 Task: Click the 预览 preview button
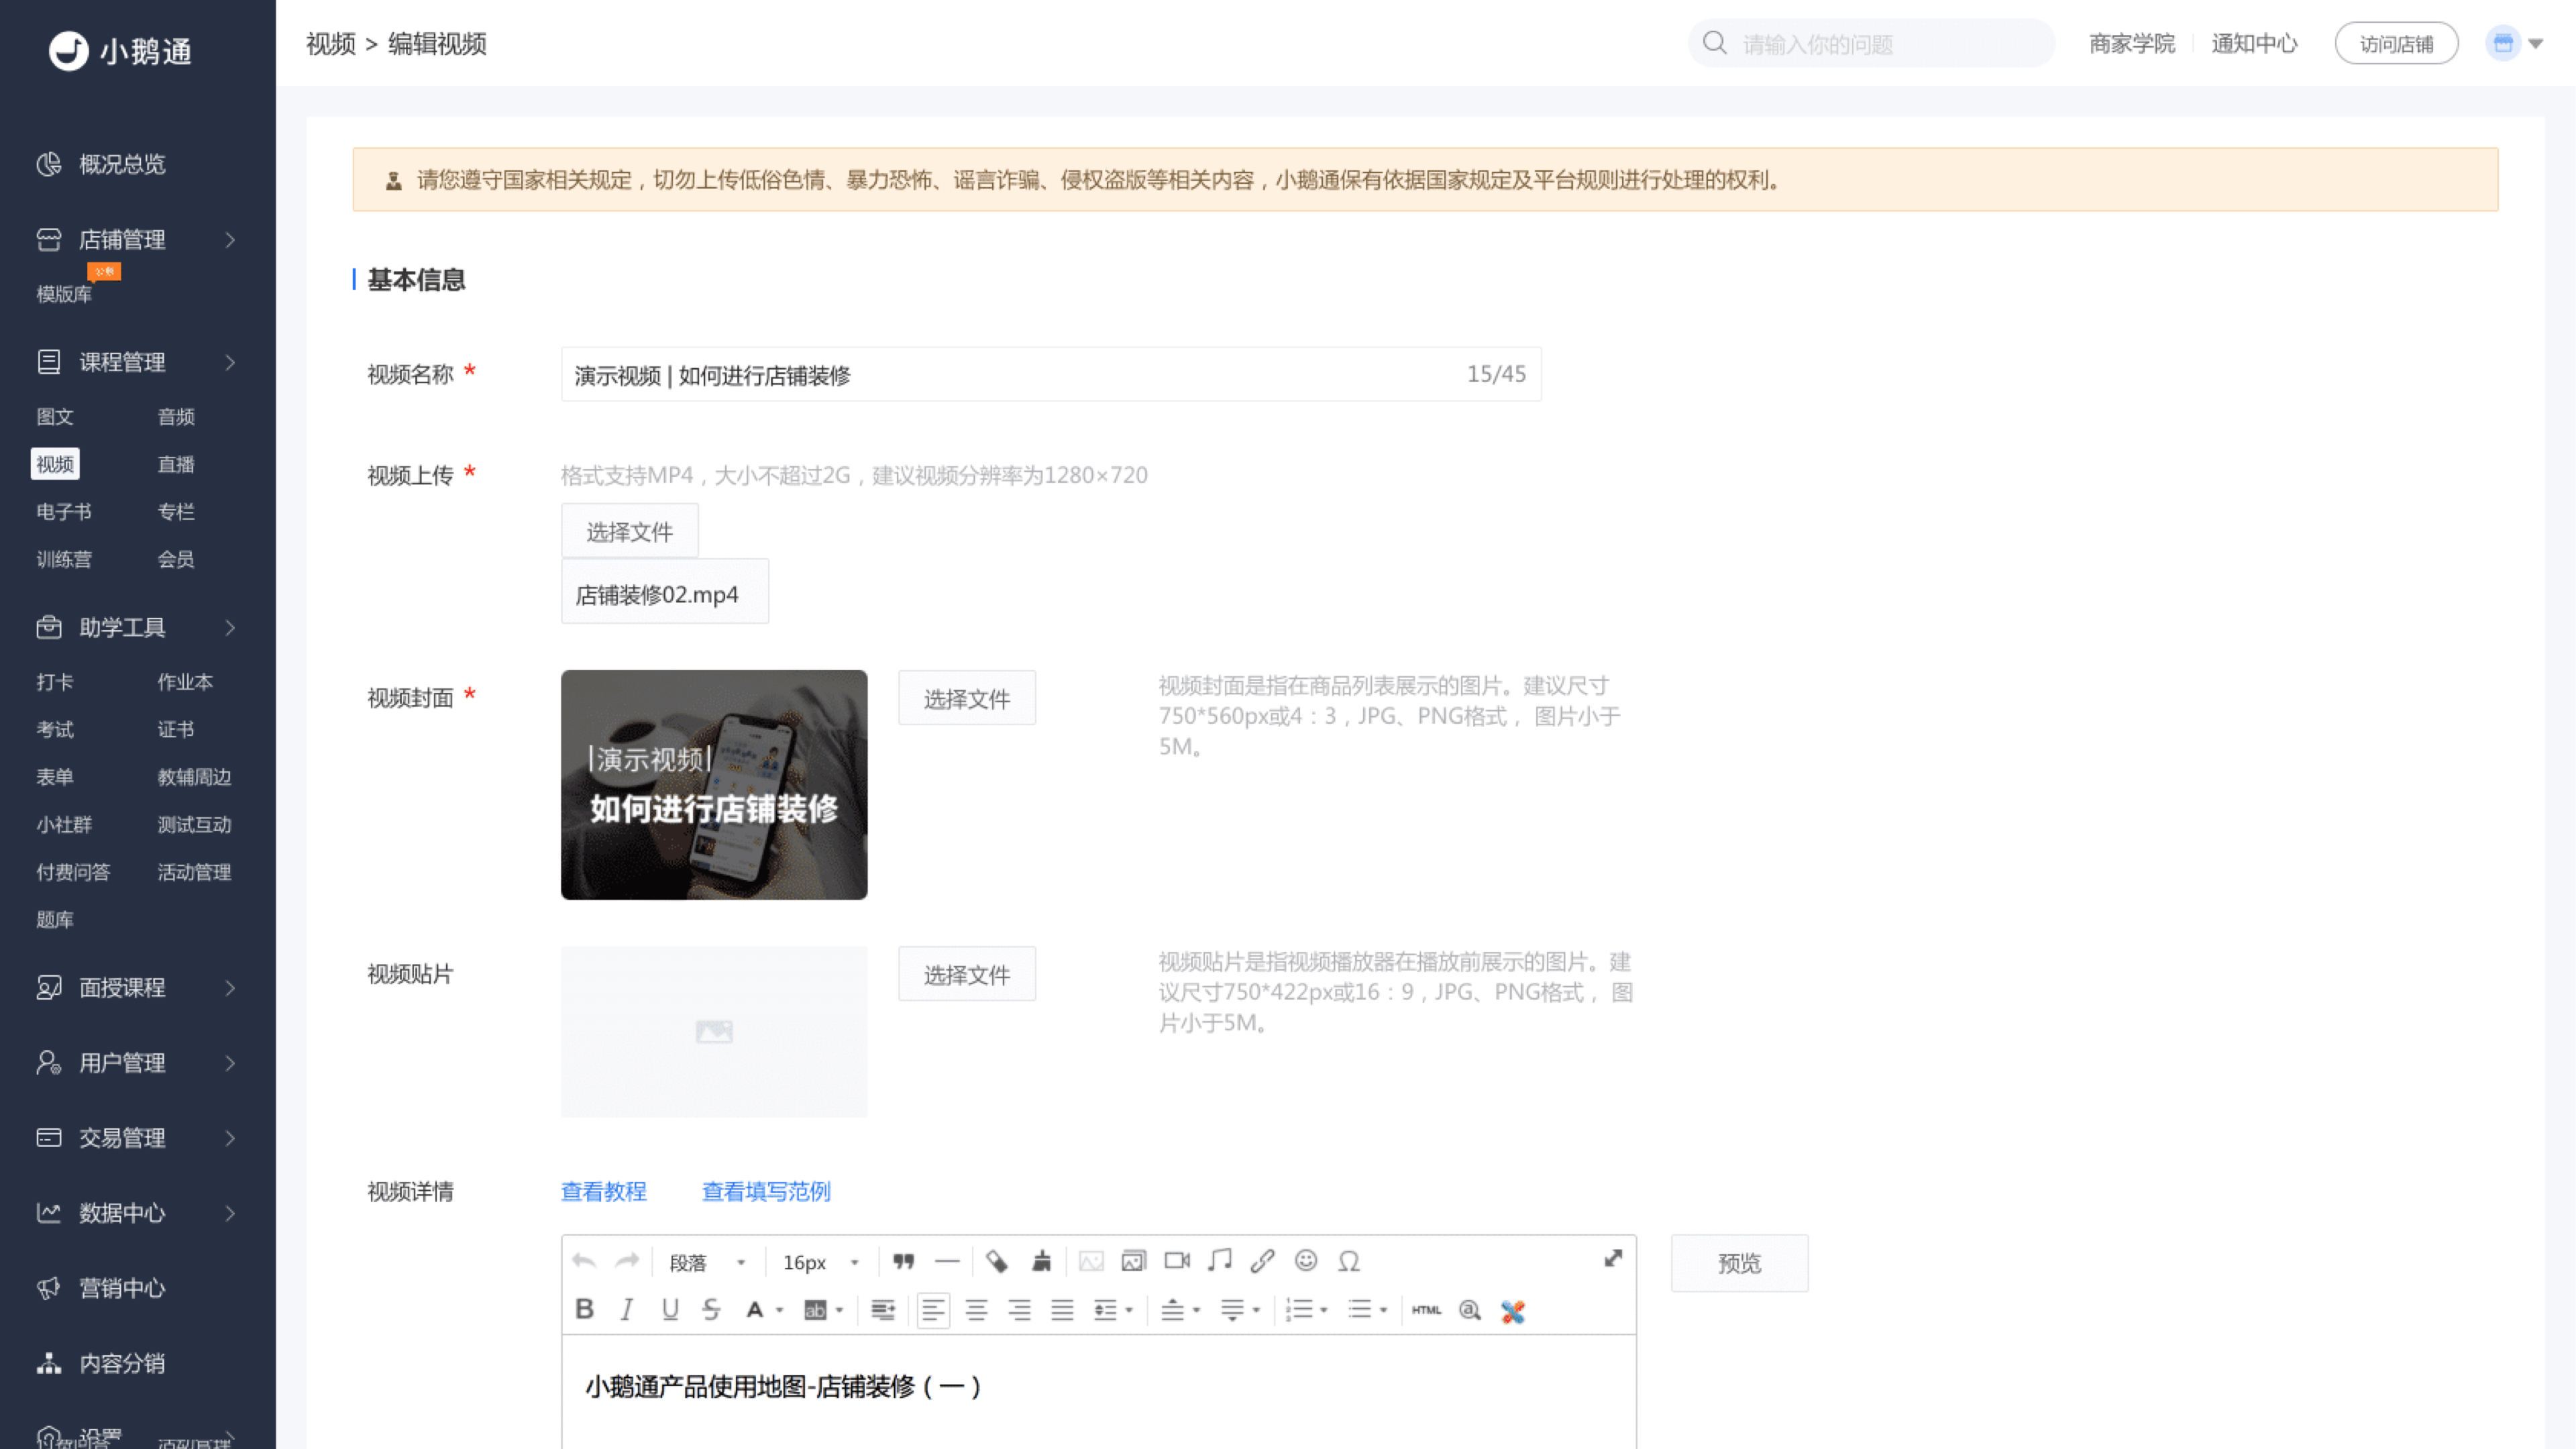pos(1739,1262)
